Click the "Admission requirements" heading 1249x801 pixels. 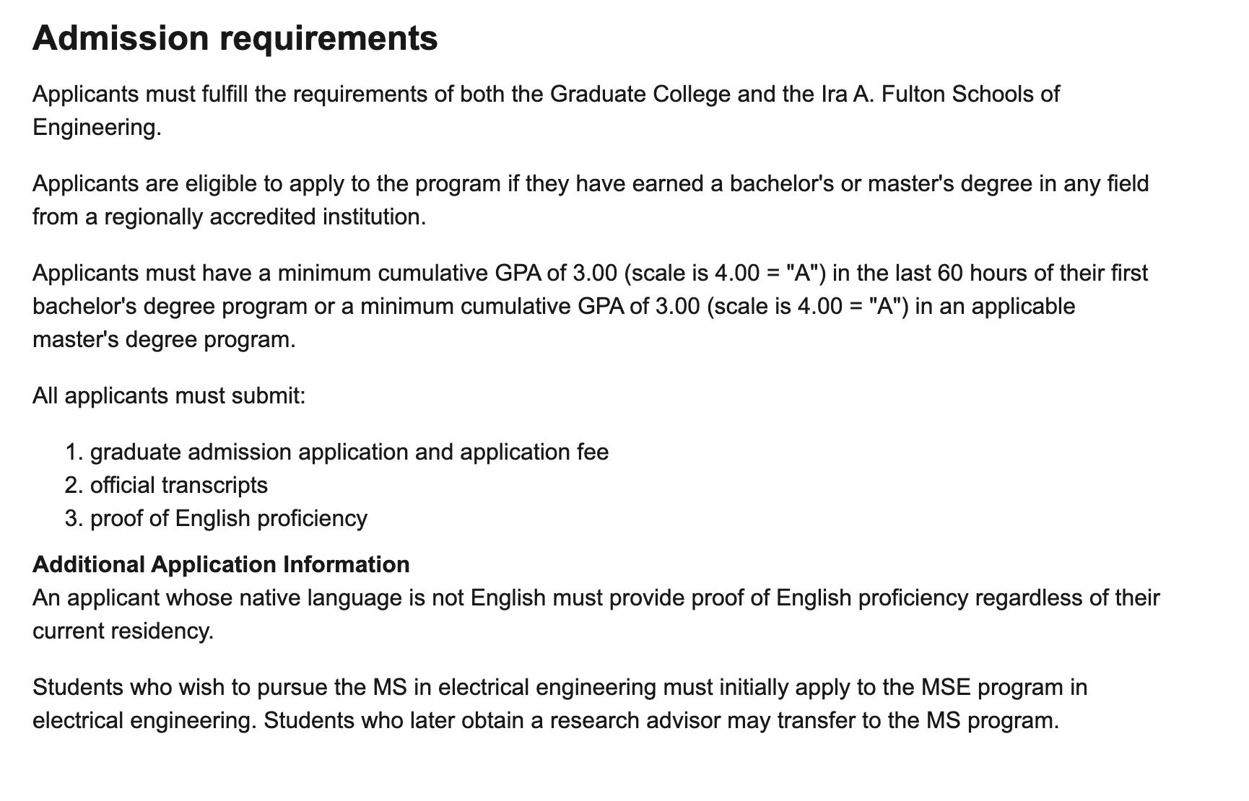(235, 38)
